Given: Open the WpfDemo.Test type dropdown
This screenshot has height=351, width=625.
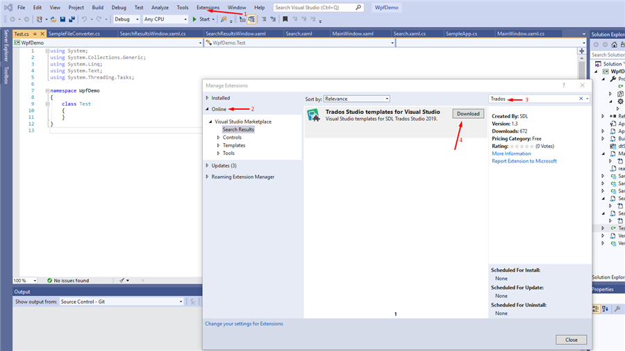Looking at the screenshot, I should (300, 42).
